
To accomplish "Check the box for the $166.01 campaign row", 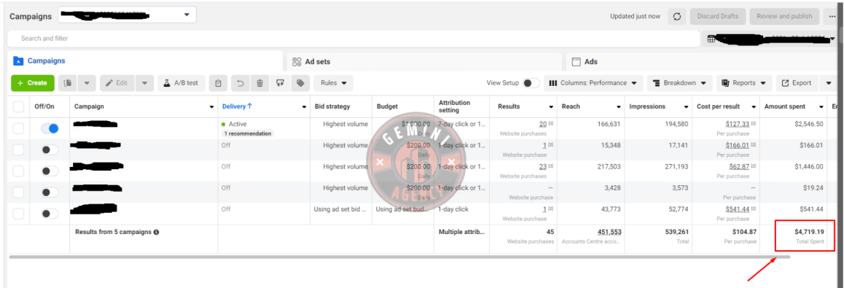I will tap(18, 149).
